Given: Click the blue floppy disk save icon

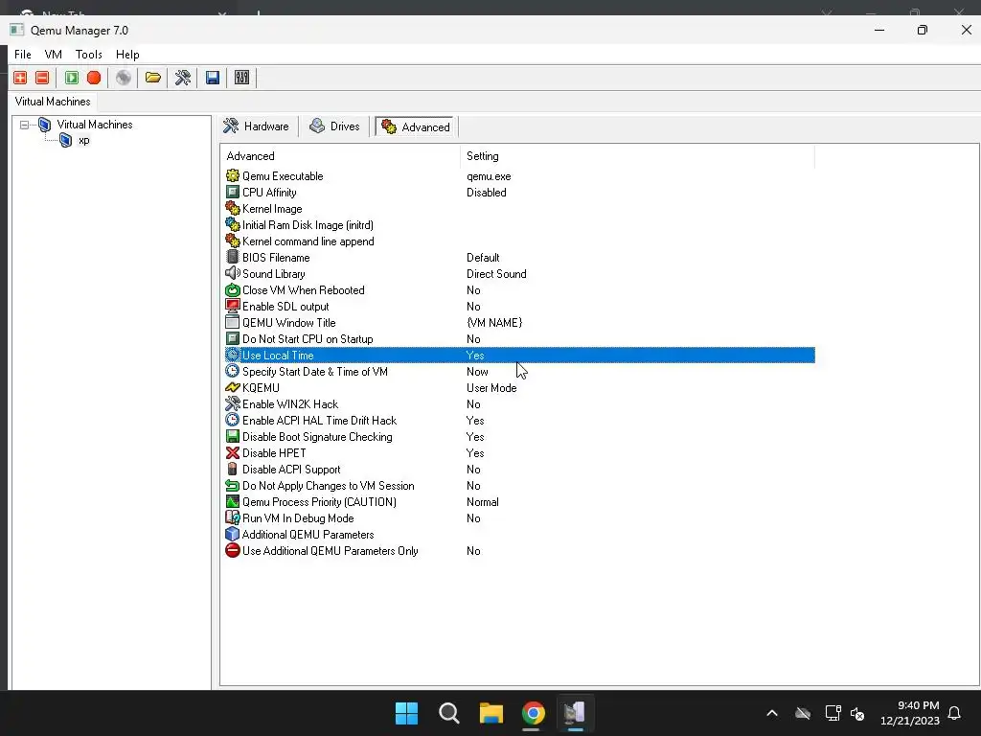Looking at the screenshot, I should coord(212,78).
